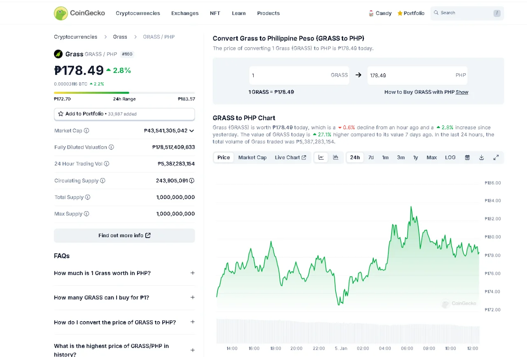
Task: Switch to candlestick chart view icon
Action: 336,157
